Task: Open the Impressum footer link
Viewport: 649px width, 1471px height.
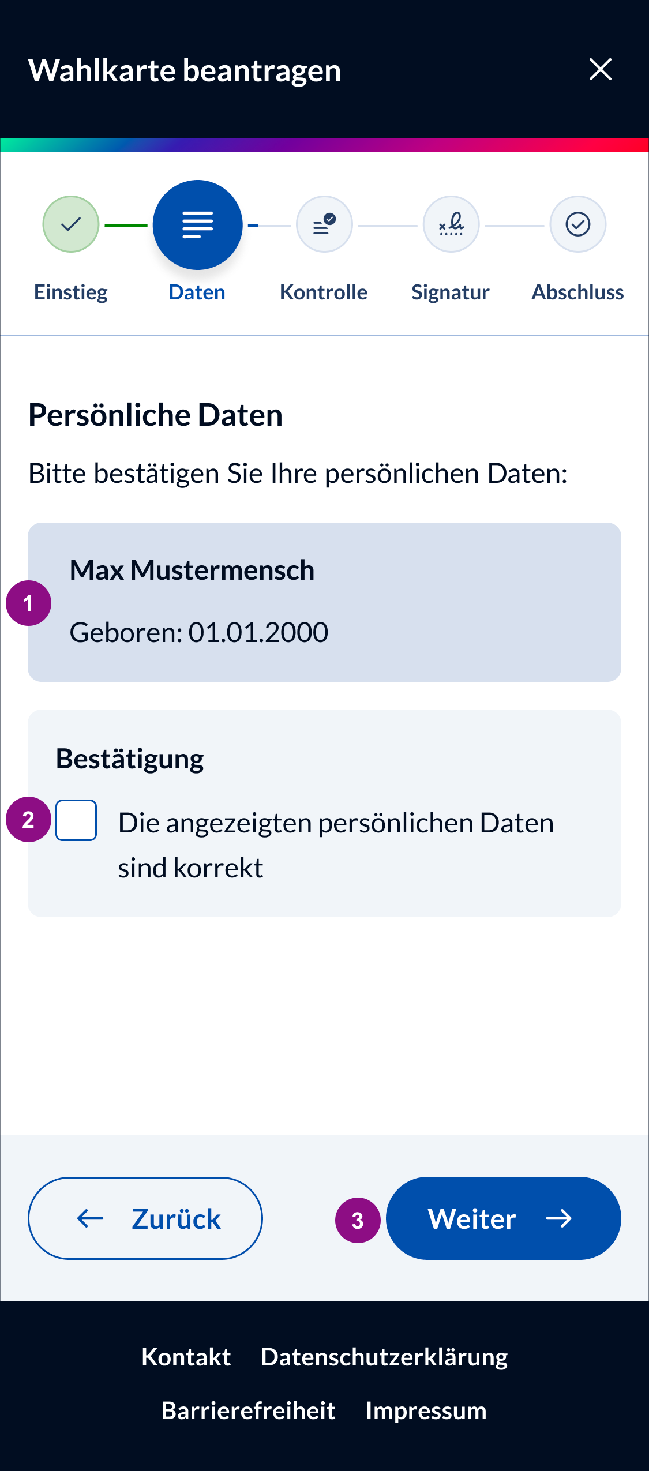Action: tap(426, 1412)
